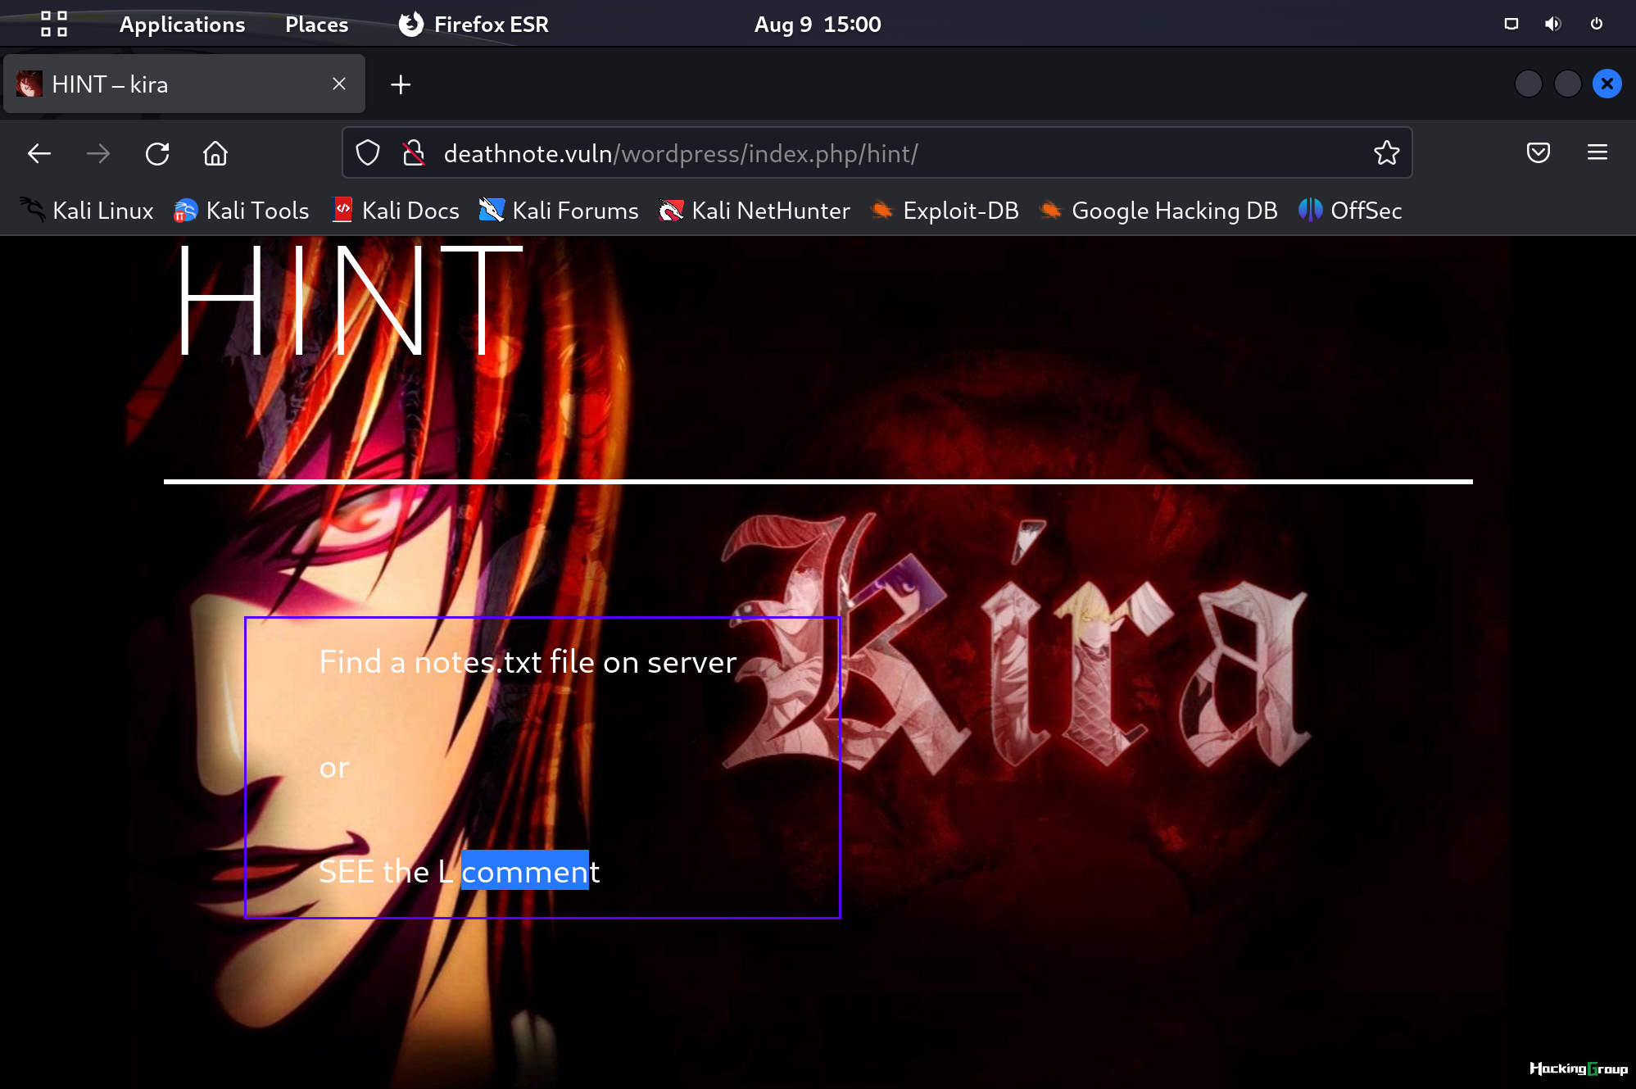The width and height of the screenshot is (1636, 1089).
Task: Click the 'SEE the L' text
Action: 386,871
